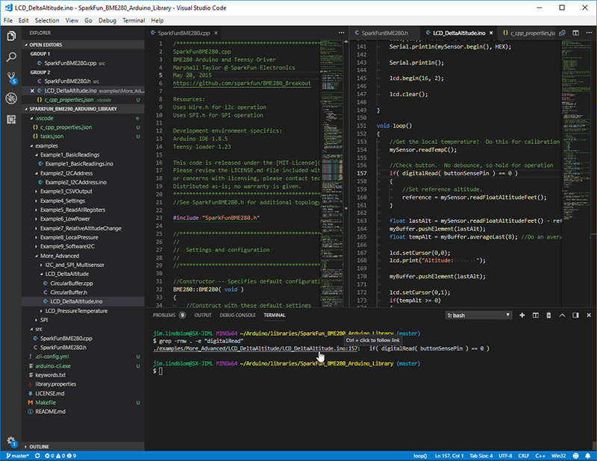Screen dimensions: 597x461
Task: Open the Extensions view
Action: pyautogui.click(x=10, y=119)
